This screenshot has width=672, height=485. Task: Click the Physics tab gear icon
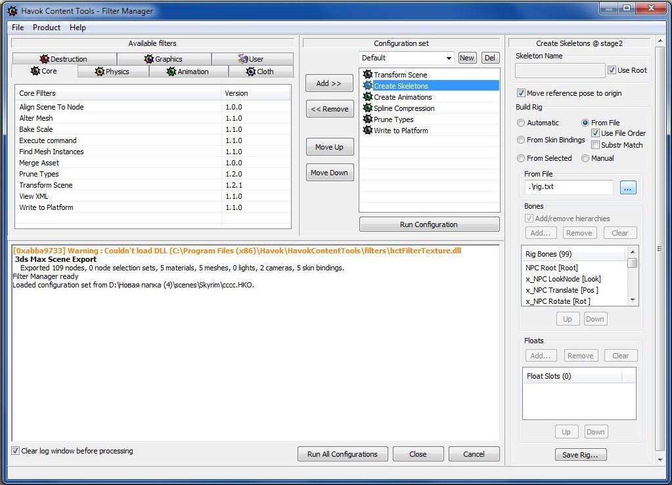click(x=99, y=72)
